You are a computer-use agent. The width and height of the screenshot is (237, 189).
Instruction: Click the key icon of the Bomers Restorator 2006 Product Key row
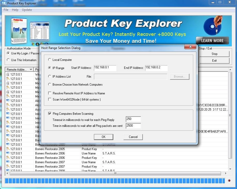[8, 158]
